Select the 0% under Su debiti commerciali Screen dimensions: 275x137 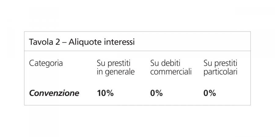tap(156, 93)
